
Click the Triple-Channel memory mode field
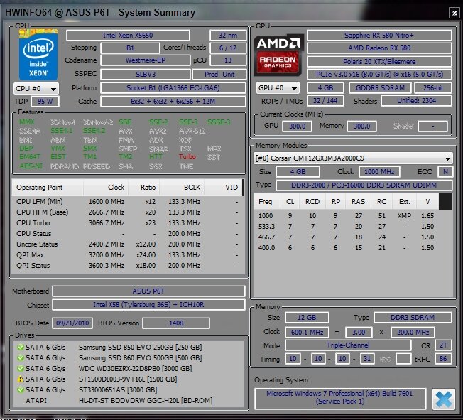[348, 345]
